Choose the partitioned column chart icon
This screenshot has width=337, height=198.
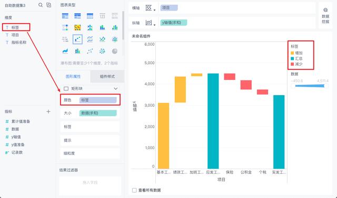click(90, 27)
